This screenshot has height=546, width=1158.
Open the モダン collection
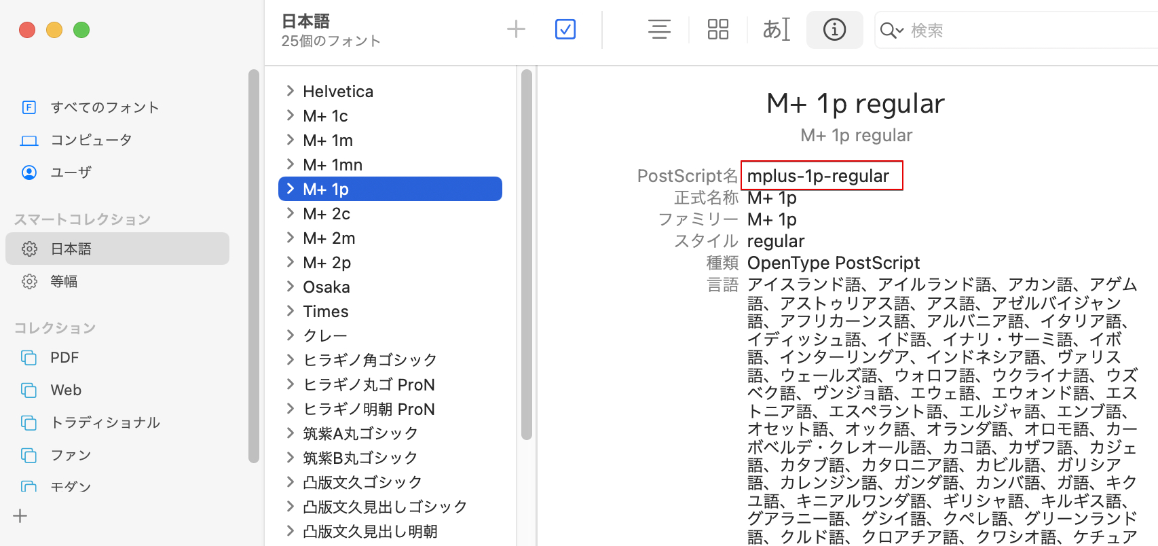pos(117,486)
